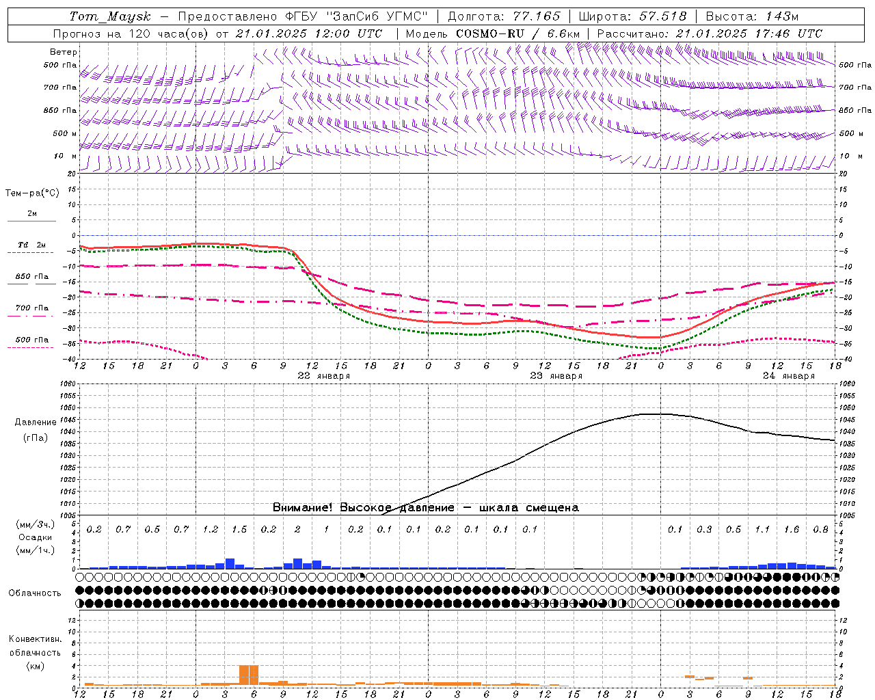Click the tallest orange convective cloud bar
This screenshot has height=700, width=875.
pos(249,675)
